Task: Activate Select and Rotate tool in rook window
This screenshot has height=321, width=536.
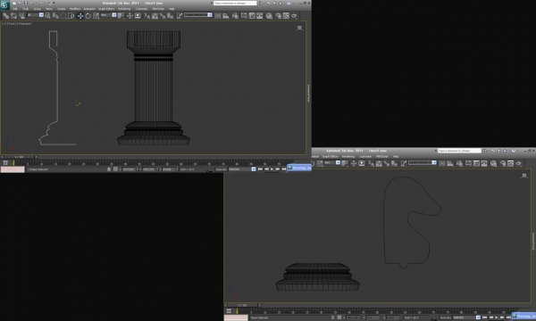Action: [x=88, y=16]
